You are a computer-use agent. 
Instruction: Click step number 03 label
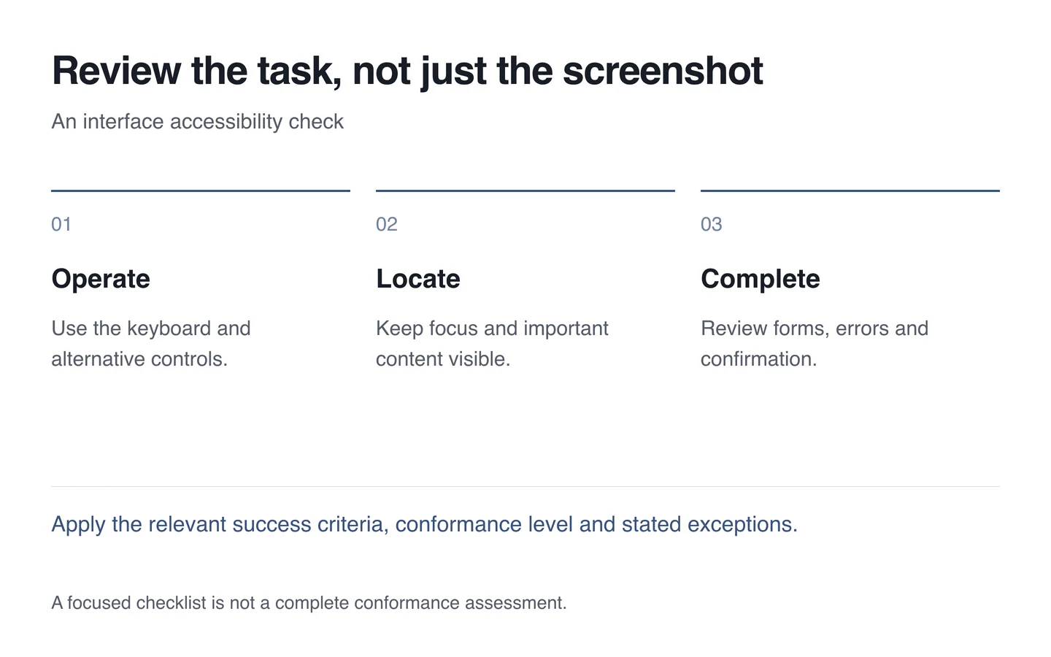click(x=712, y=224)
